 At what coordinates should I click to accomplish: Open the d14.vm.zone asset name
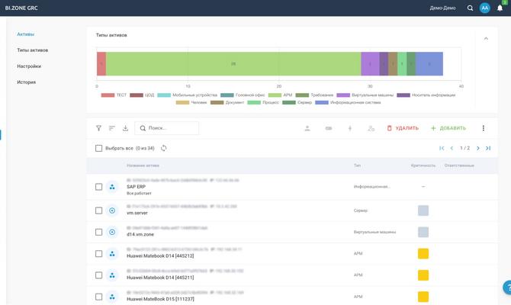tap(140, 234)
